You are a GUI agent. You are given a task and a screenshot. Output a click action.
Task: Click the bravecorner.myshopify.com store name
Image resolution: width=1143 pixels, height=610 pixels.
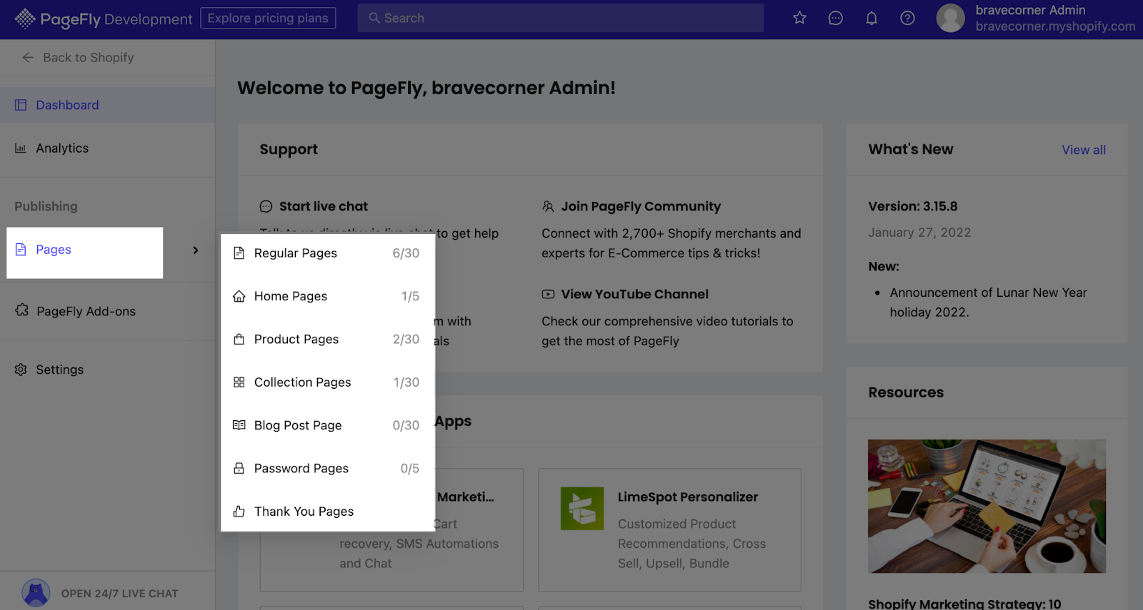1055,26
